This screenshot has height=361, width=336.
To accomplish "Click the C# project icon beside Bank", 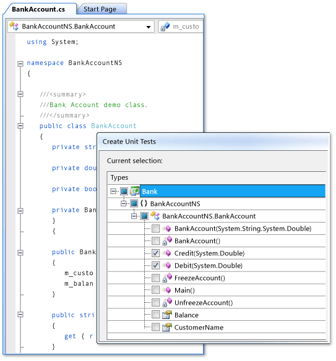I will [134, 190].
